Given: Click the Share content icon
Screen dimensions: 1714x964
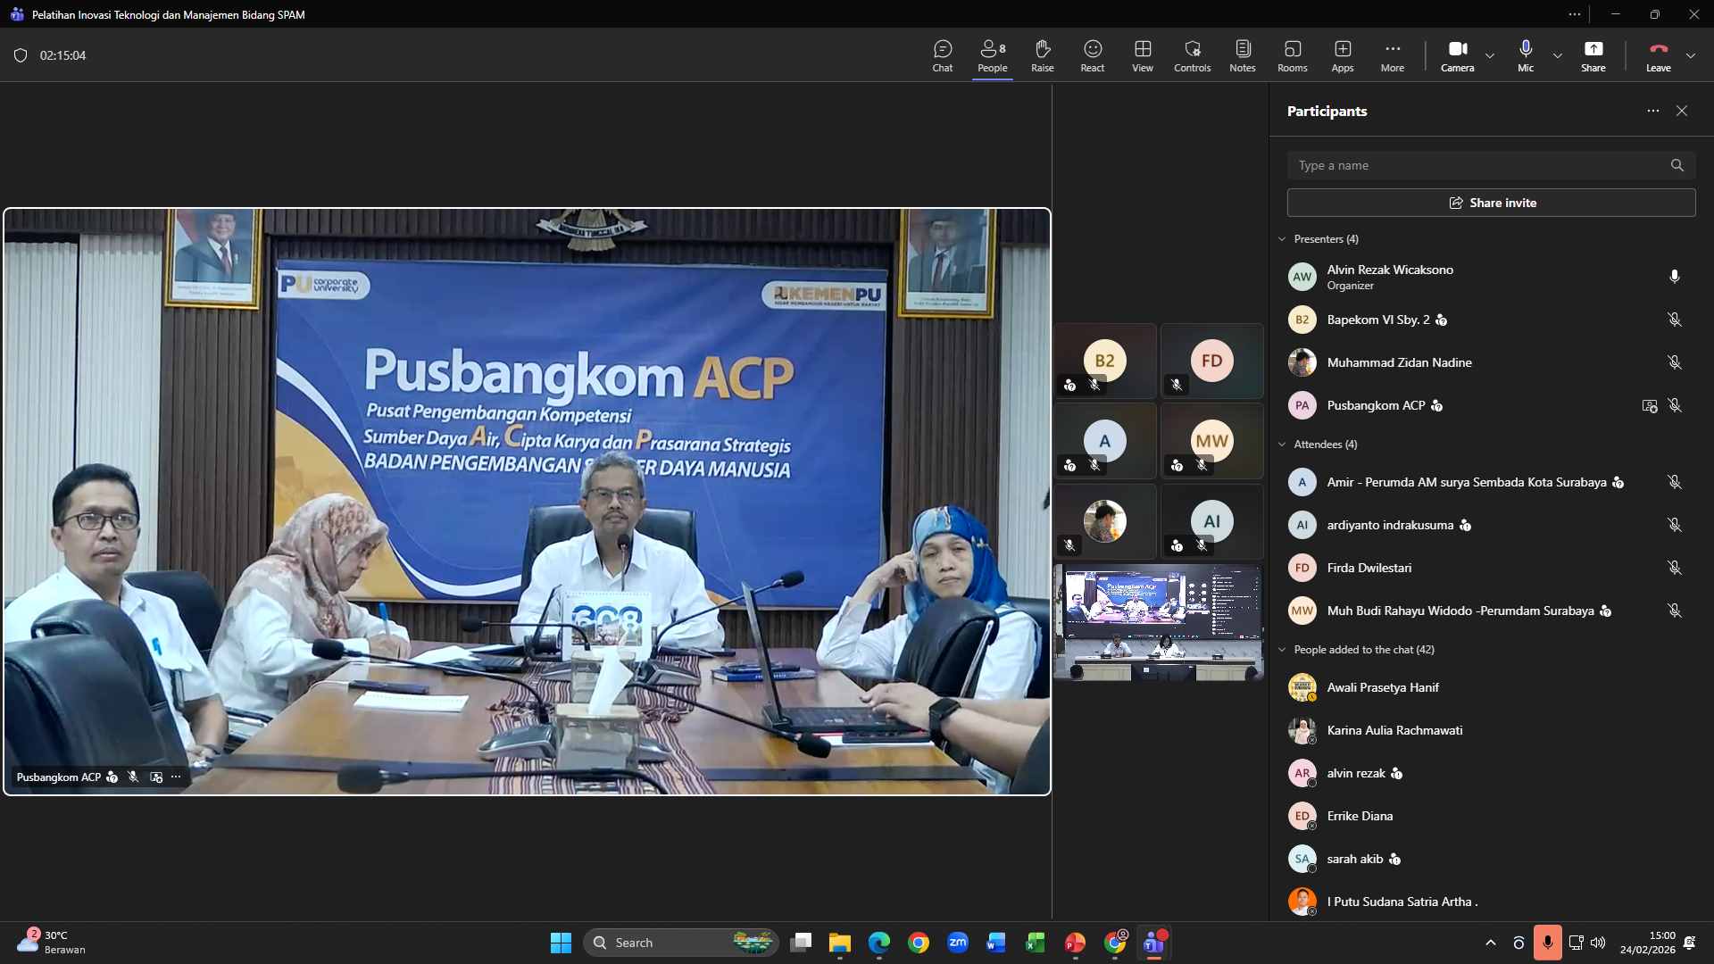Looking at the screenshot, I should point(1593,55).
